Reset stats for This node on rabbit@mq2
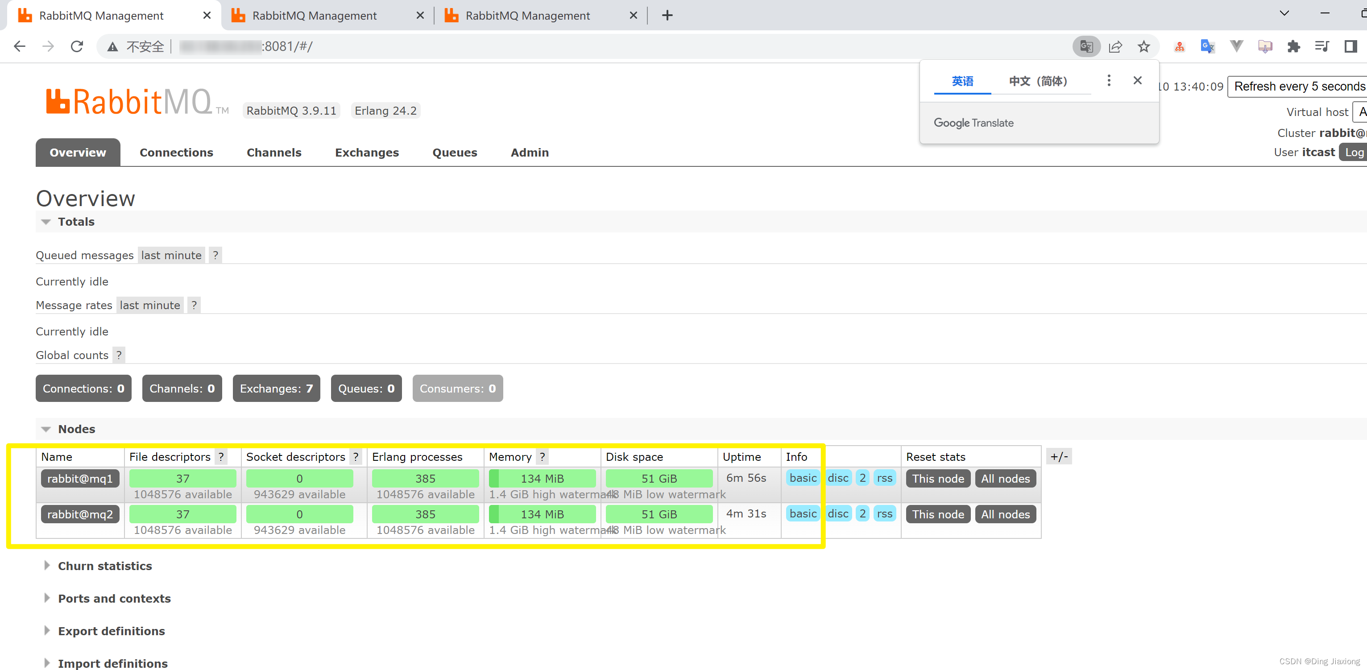Viewport: 1367px width, 670px height. point(938,514)
